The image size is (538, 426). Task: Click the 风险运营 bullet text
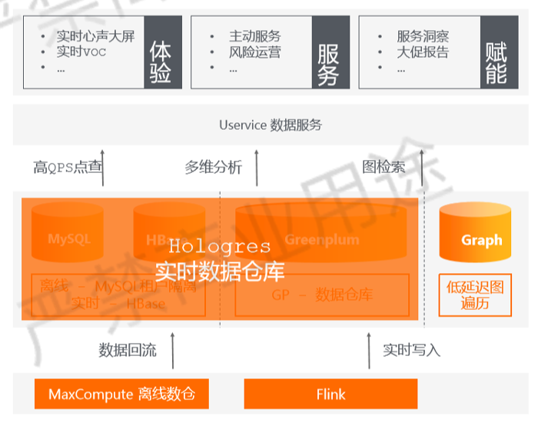coord(255,52)
